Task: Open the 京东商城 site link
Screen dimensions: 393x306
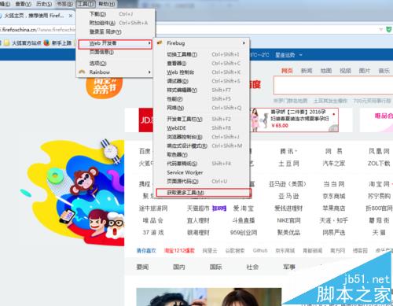Action: tap(334, 196)
